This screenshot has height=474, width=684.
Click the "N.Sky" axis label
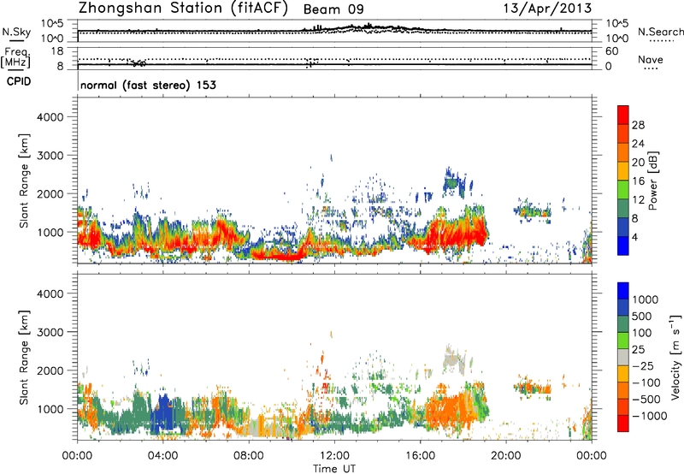(16, 32)
